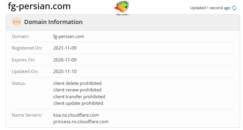Screen dimensions: 243x130
Task: Click the colorful logo at top center
Action: (x=121, y=7)
